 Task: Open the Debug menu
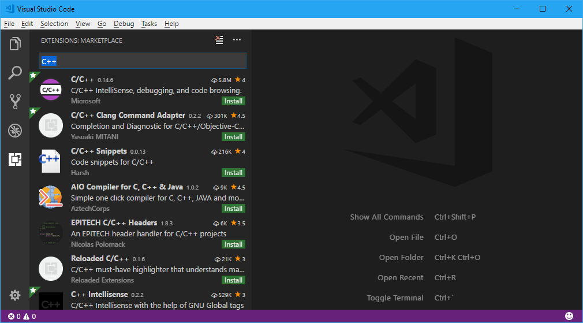tap(124, 24)
